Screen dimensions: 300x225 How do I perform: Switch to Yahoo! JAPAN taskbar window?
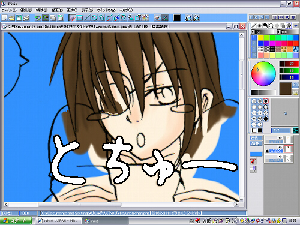point(58,221)
